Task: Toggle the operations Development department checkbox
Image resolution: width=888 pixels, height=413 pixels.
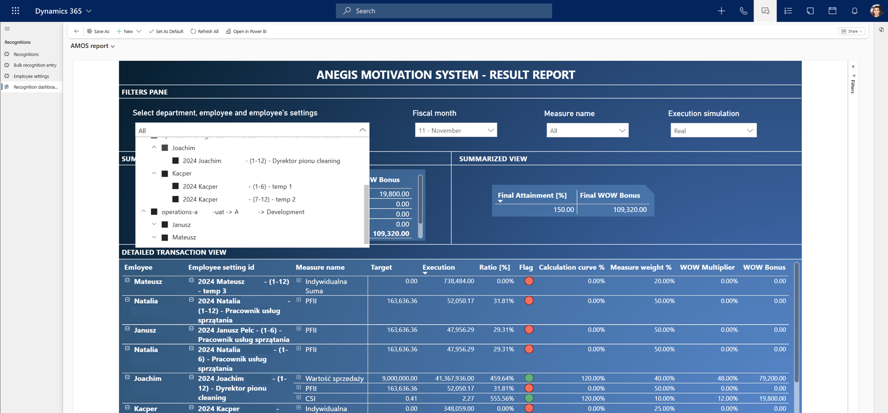Action: [154, 212]
